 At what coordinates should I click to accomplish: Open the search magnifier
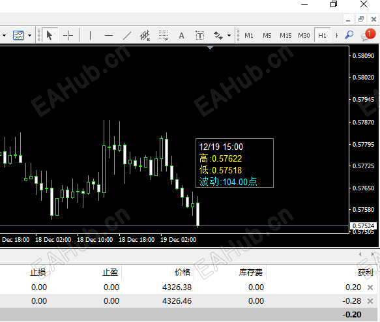(349, 35)
